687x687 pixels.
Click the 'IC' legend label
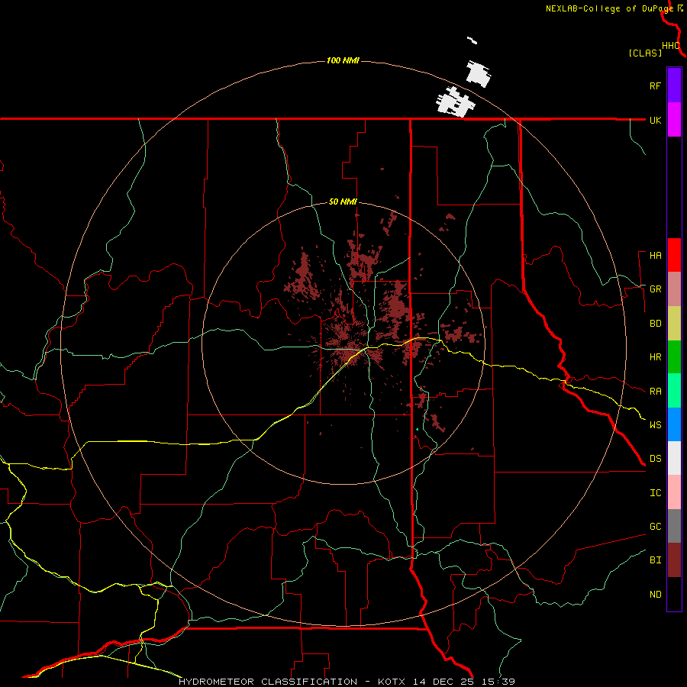(x=655, y=493)
